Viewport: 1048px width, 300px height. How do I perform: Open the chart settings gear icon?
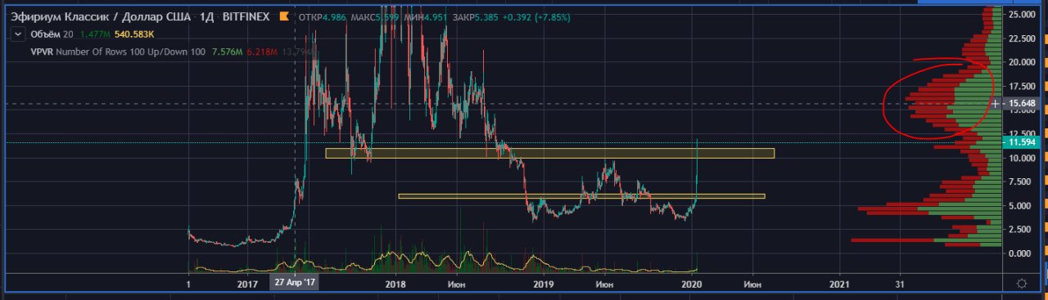[1022, 283]
